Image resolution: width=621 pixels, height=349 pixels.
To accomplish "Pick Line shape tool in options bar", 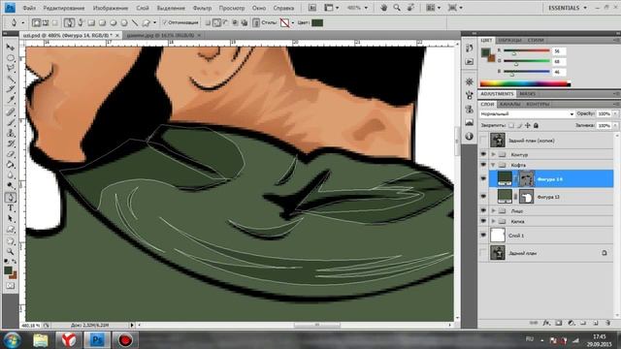I will click(x=135, y=23).
